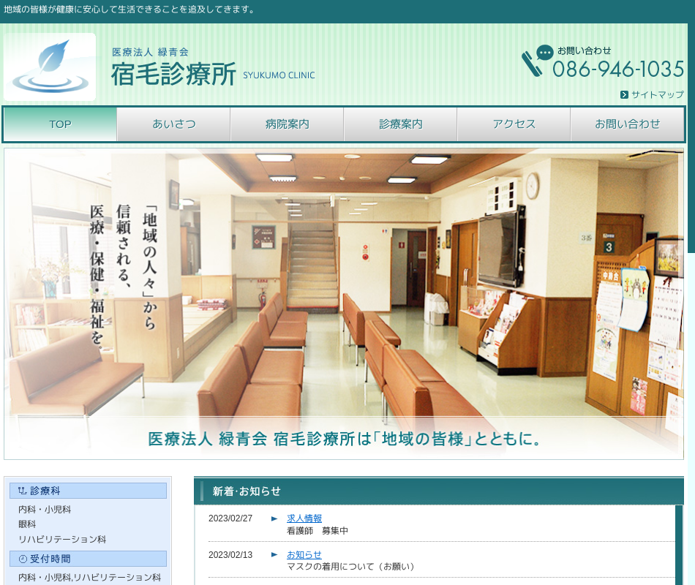Open the サイトマップ link
Viewport: 695px width, 585px height.
pyautogui.click(x=657, y=94)
